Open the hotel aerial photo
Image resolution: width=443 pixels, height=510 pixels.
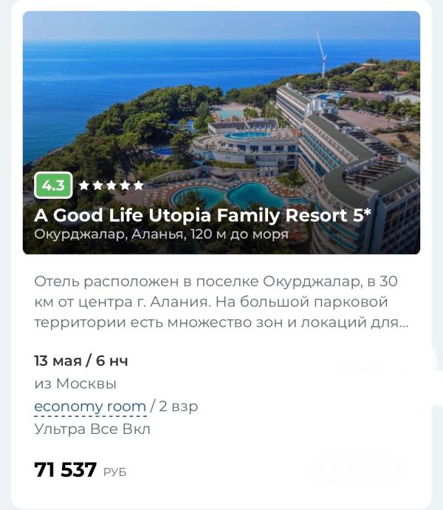coord(221,132)
